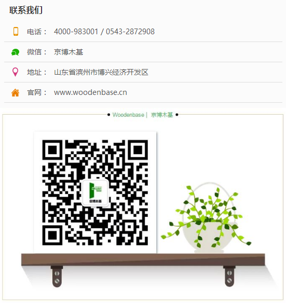Click the pink location pin icon

pos(15,72)
